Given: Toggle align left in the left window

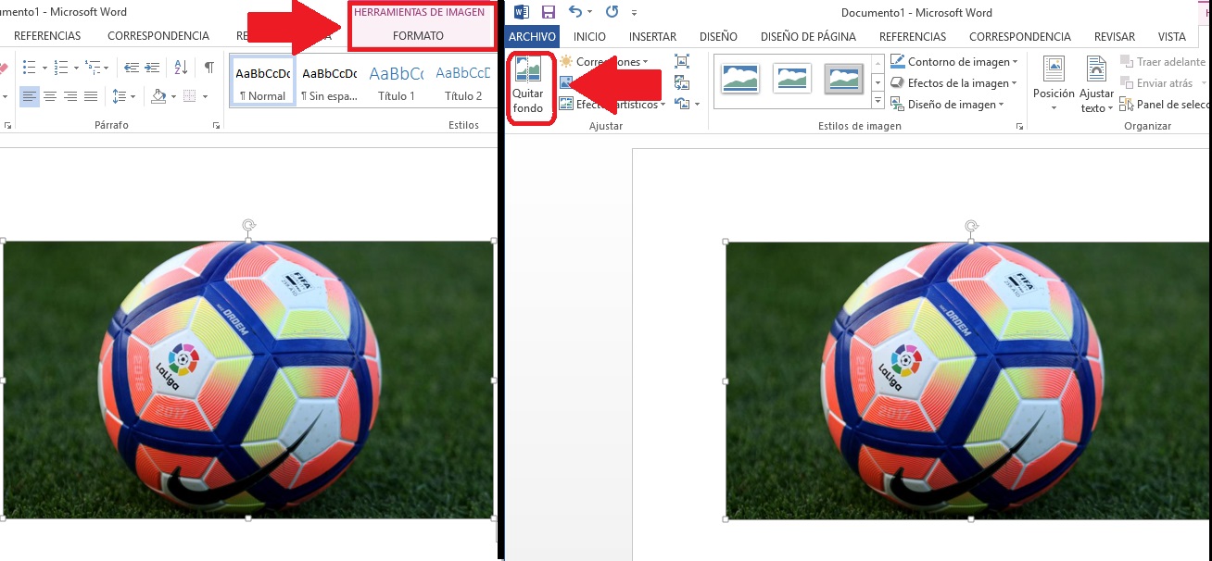Looking at the screenshot, I should [x=30, y=96].
